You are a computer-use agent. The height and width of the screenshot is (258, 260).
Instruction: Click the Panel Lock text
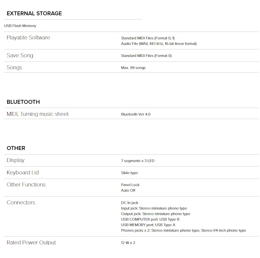tap(130, 185)
